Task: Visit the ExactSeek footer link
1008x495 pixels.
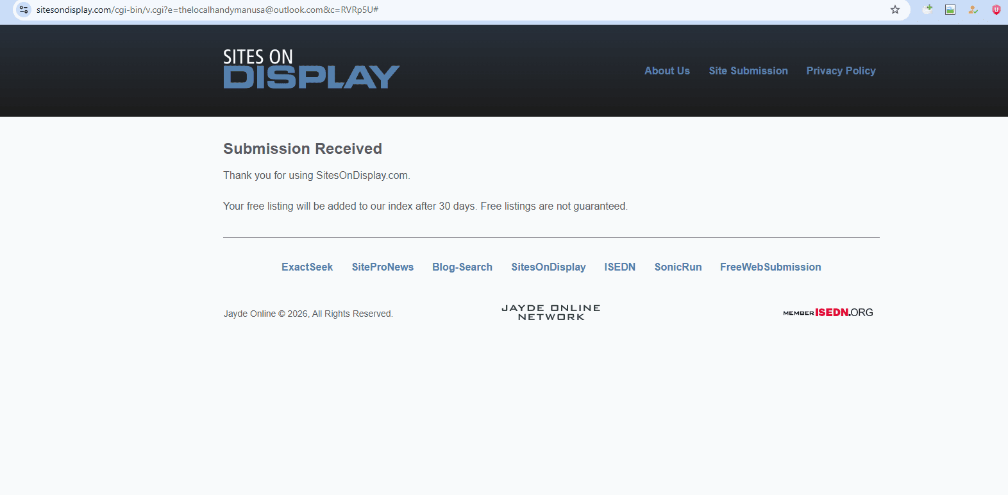Action: [x=307, y=267]
